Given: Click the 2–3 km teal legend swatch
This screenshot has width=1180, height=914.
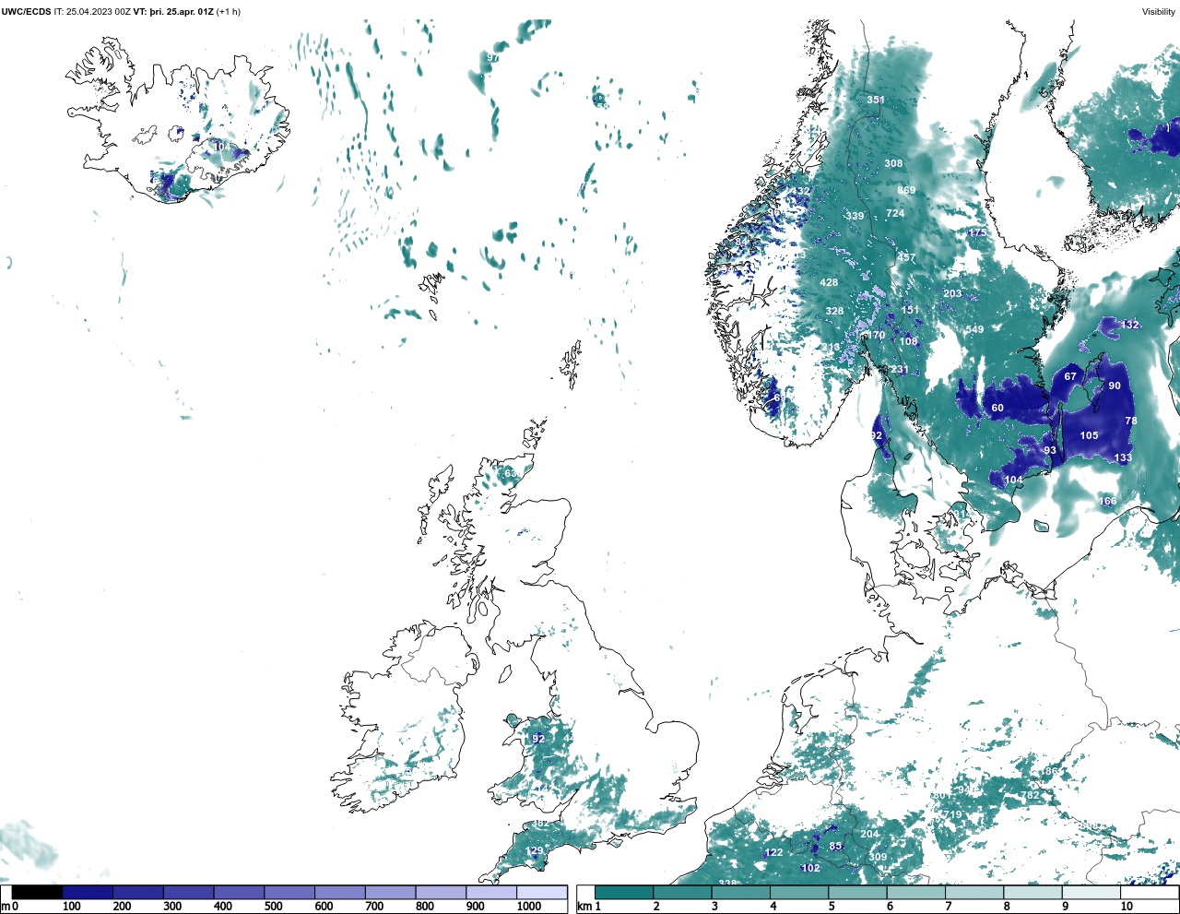Looking at the screenshot, I should tap(682, 892).
